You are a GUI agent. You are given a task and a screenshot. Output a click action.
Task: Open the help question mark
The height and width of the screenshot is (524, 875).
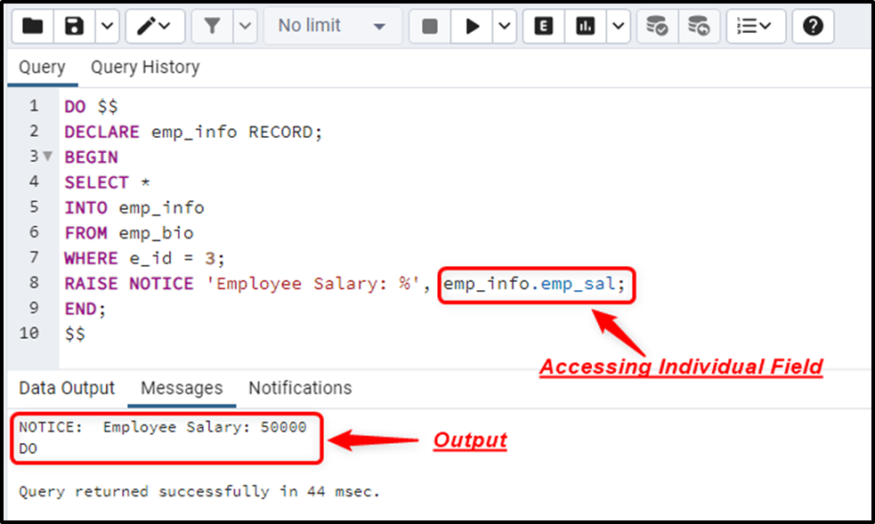pyautogui.click(x=813, y=26)
